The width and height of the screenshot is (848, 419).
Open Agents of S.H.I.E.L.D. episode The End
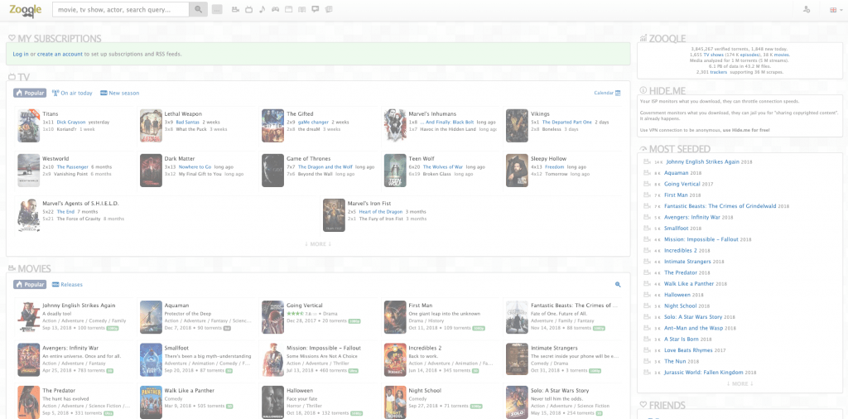[66, 212]
